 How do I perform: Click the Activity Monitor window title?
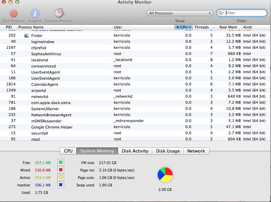(x=134, y=2)
